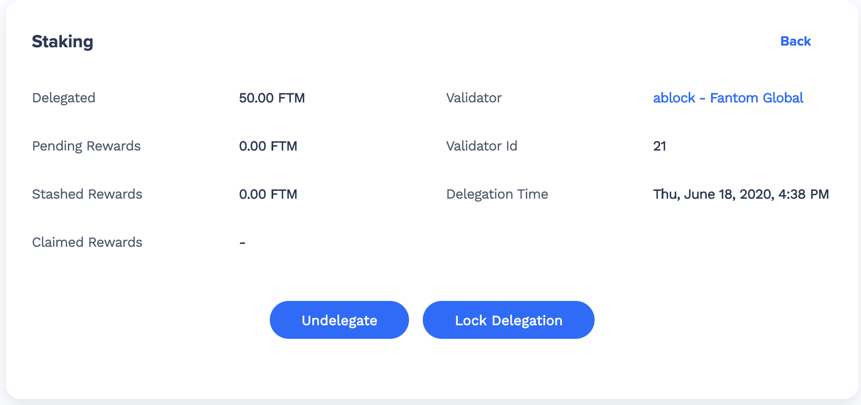Select the Staking heading

click(x=63, y=42)
